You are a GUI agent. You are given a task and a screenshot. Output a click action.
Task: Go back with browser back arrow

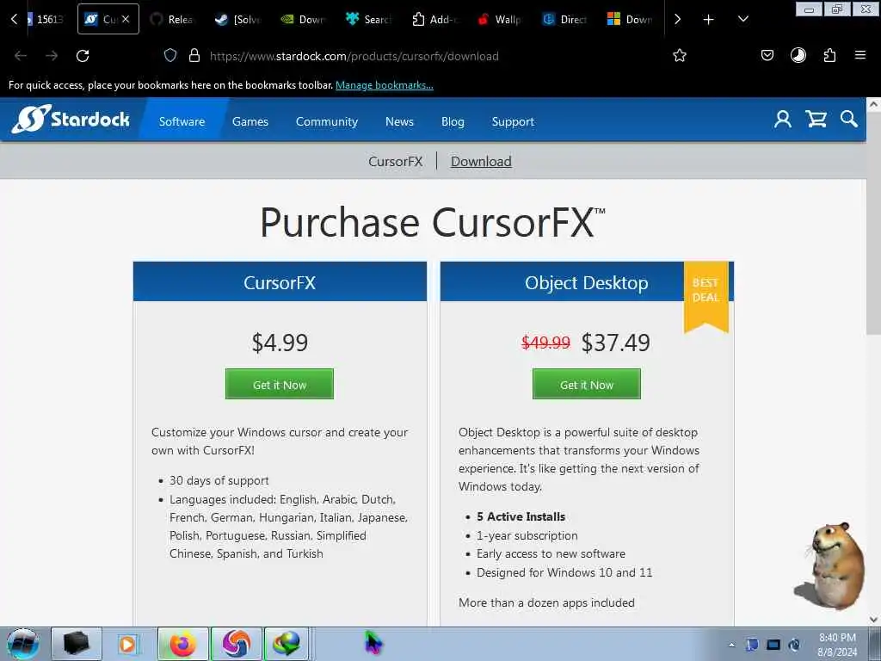click(21, 56)
